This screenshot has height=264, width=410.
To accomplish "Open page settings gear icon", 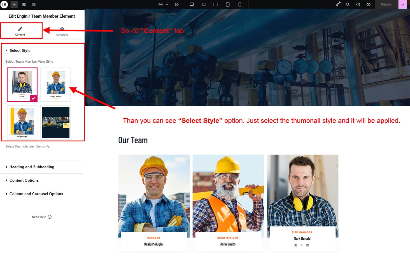I will 177,4.
